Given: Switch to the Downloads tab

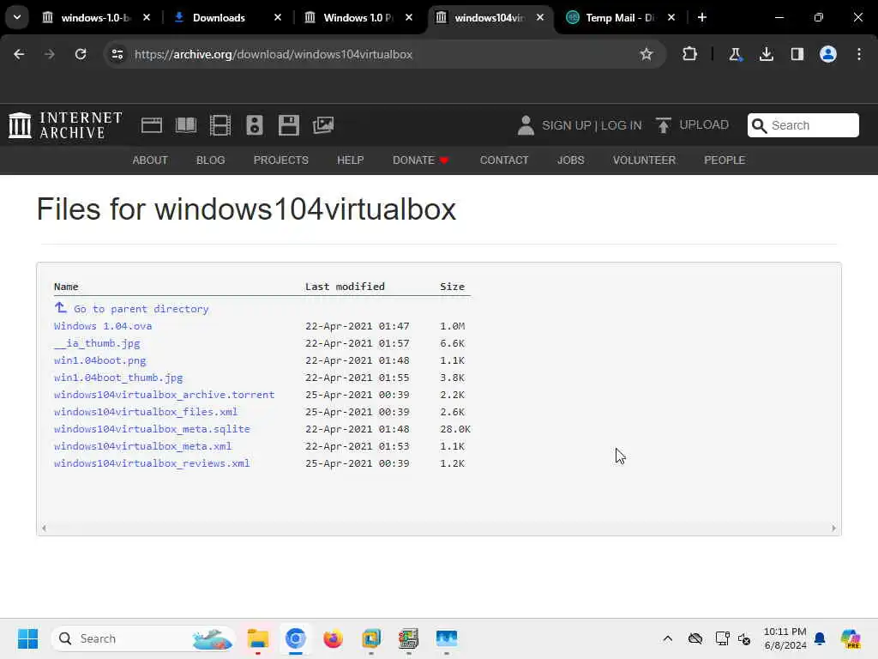Looking at the screenshot, I should (x=219, y=17).
